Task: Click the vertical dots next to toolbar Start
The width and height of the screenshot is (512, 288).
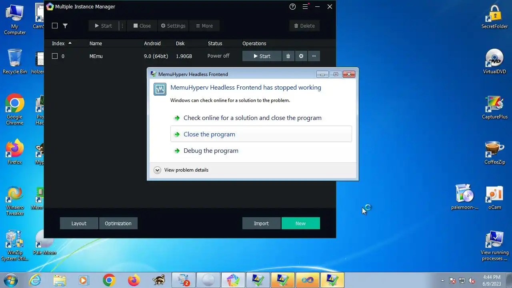Action: point(122,26)
